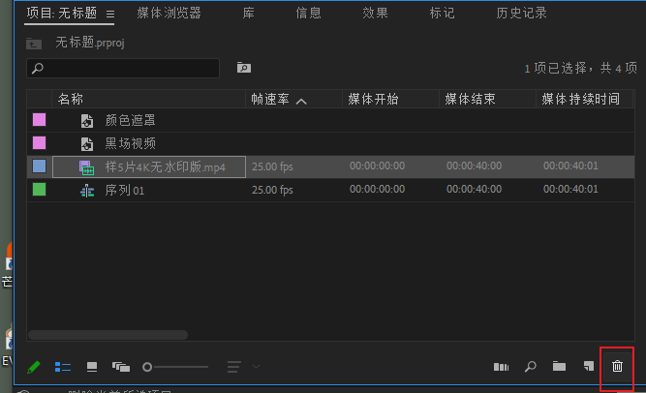Sort by the 帧速率 column header
This screenshot has height=393, width=646.
click(271, 100)
